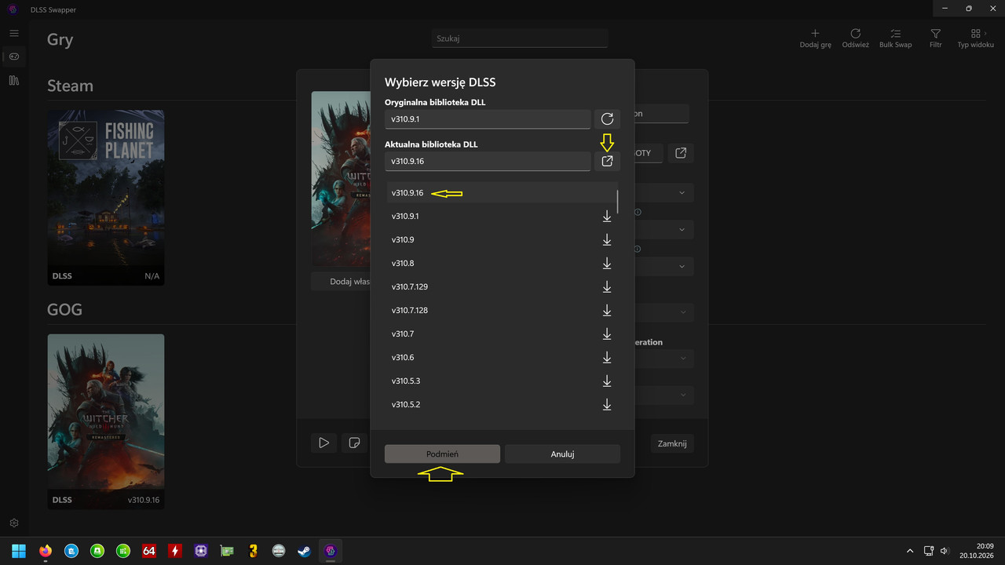Open the Library page from sidebar
Viewport: 1005px width, 565px height.
(x=14, y=80)
